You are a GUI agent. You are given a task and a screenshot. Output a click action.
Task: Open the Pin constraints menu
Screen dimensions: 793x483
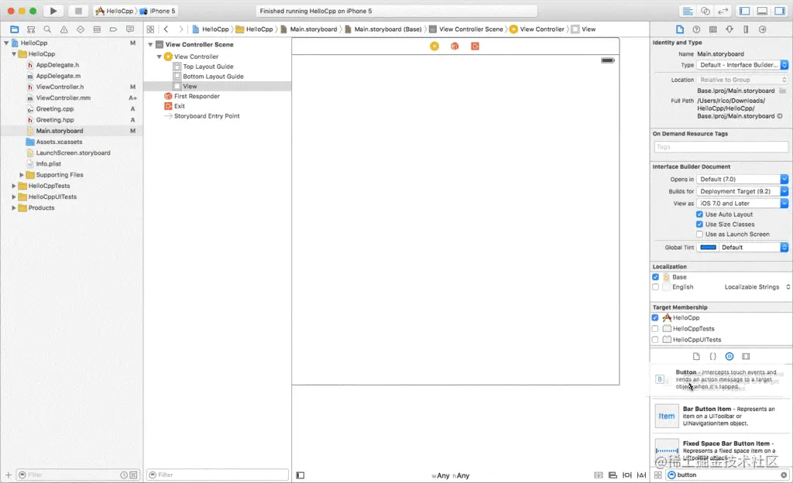(x=627, y=475)
